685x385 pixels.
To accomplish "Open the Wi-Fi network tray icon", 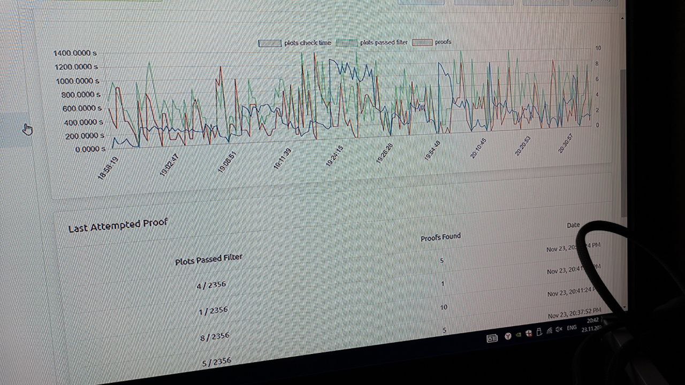I will pyautogui.click(x=549, y=330).
